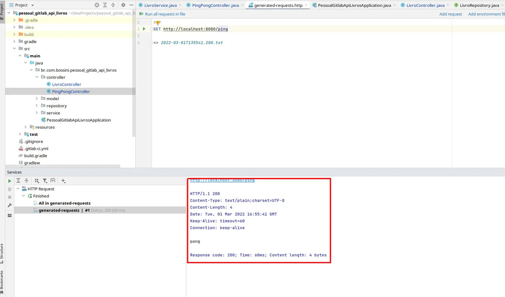Expand all in the Project panel toolbar
This screenshot has height=297, width=505.
[105, 5]
